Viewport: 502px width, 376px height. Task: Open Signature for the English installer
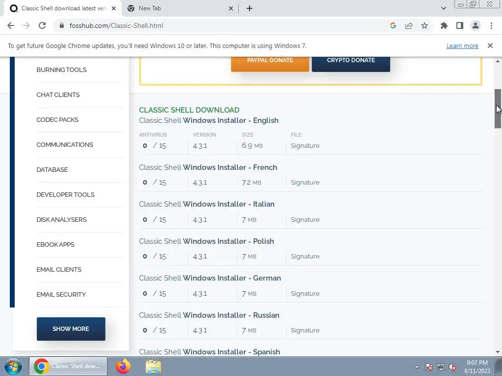(x=305, y=145)
